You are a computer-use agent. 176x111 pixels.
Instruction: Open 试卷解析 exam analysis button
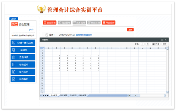(23, 79)
